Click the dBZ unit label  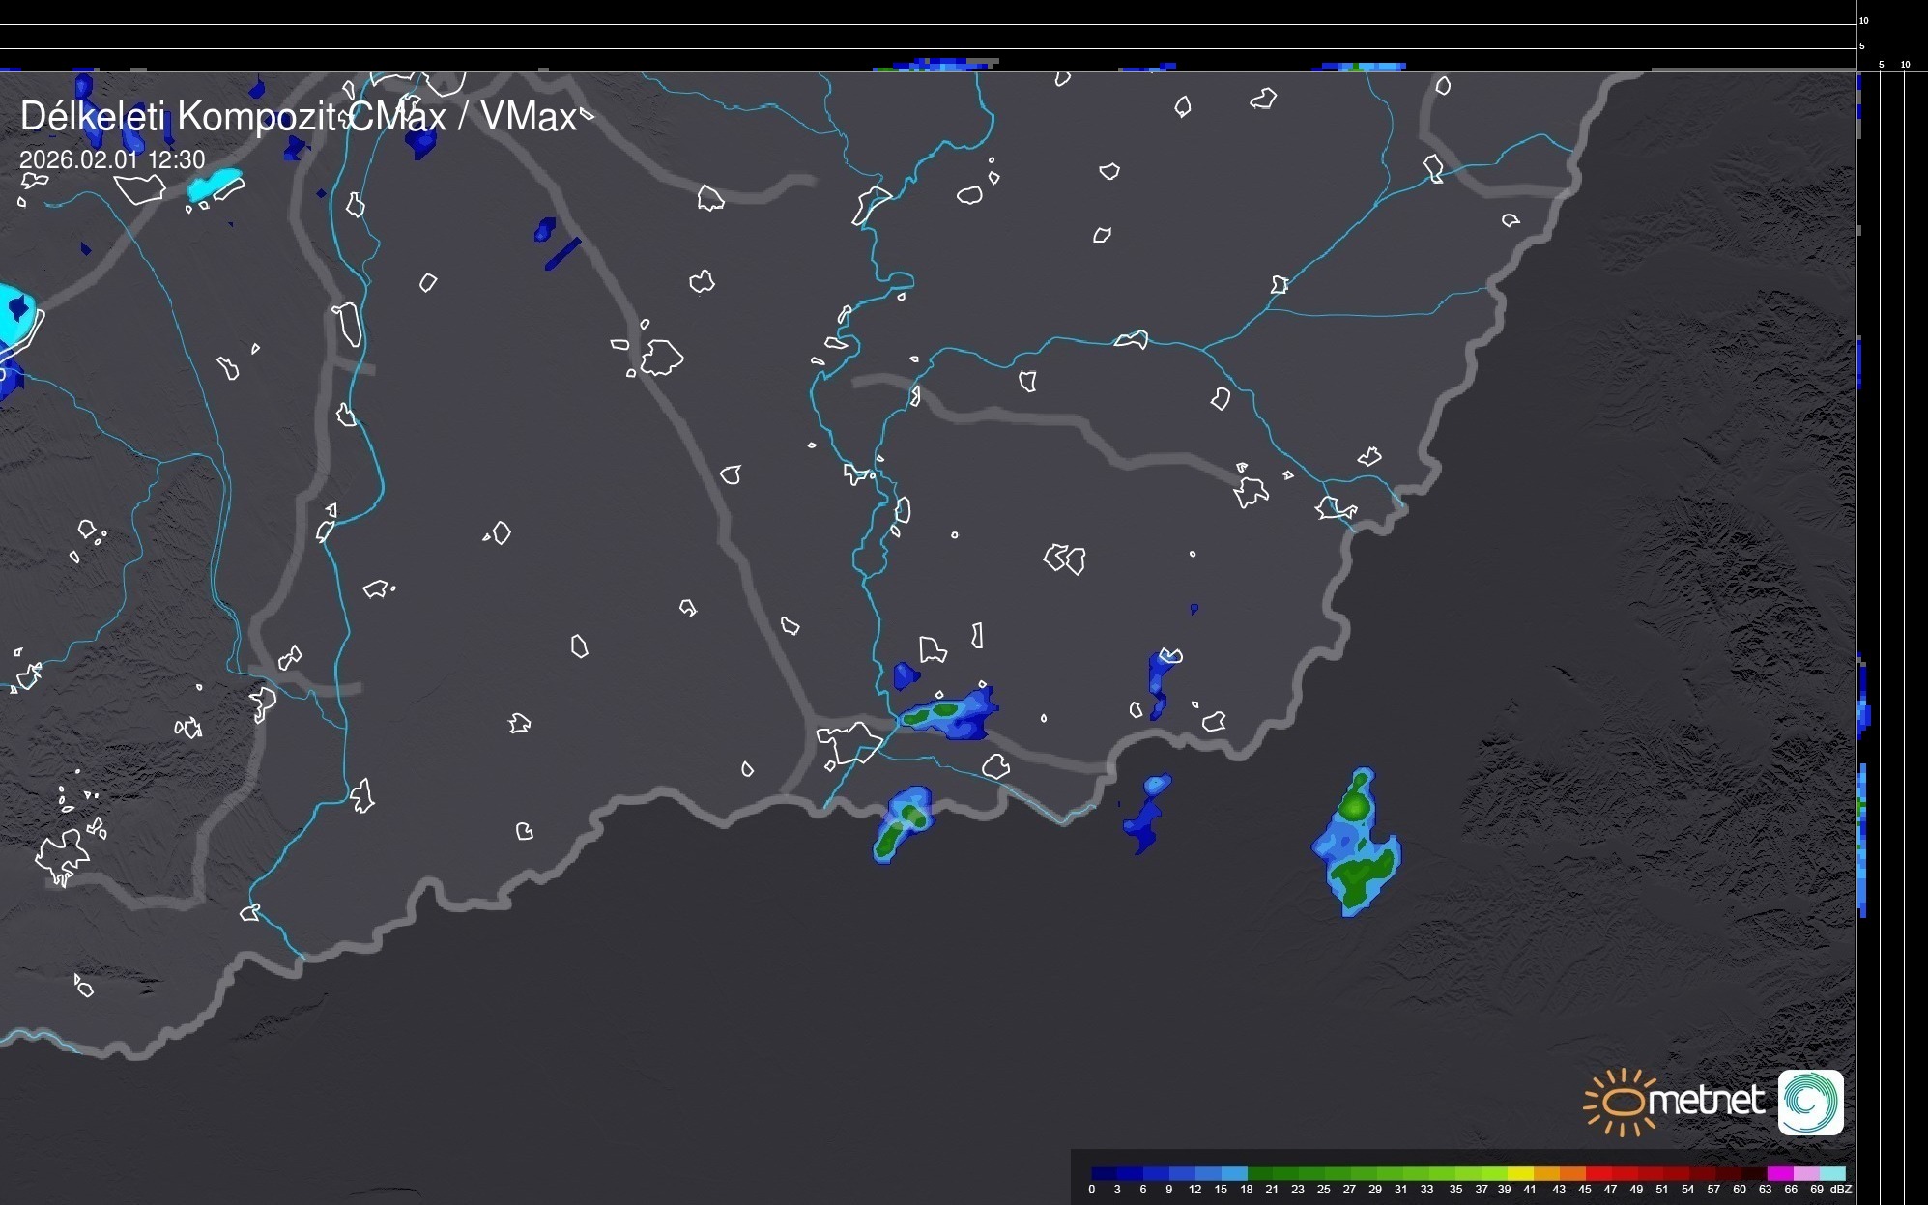coord(1840,1190)
